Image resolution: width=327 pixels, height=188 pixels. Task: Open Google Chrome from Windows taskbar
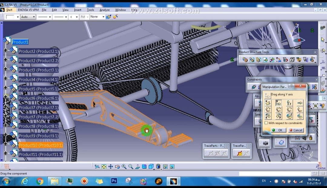(x=40, y=181)
